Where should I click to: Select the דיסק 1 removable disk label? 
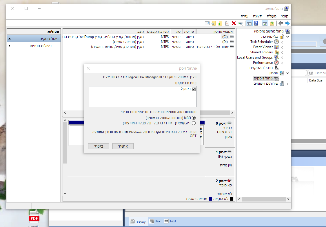click(x=221, y=152)
